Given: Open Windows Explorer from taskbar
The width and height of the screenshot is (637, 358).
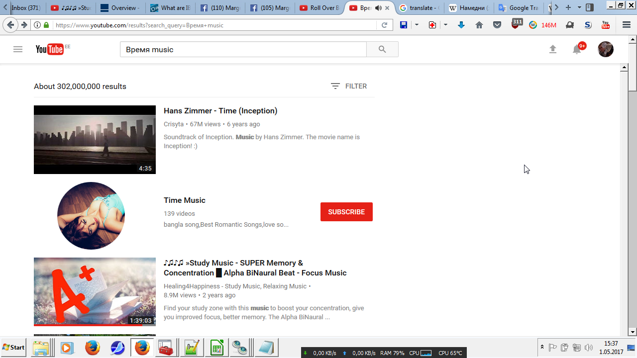Looking at the screenshot, I should (41, 348).
